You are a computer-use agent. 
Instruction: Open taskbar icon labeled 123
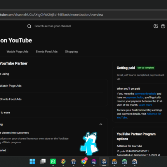[x=135, y=162]
